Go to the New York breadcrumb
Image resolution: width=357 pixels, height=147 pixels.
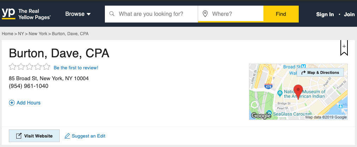38,34
